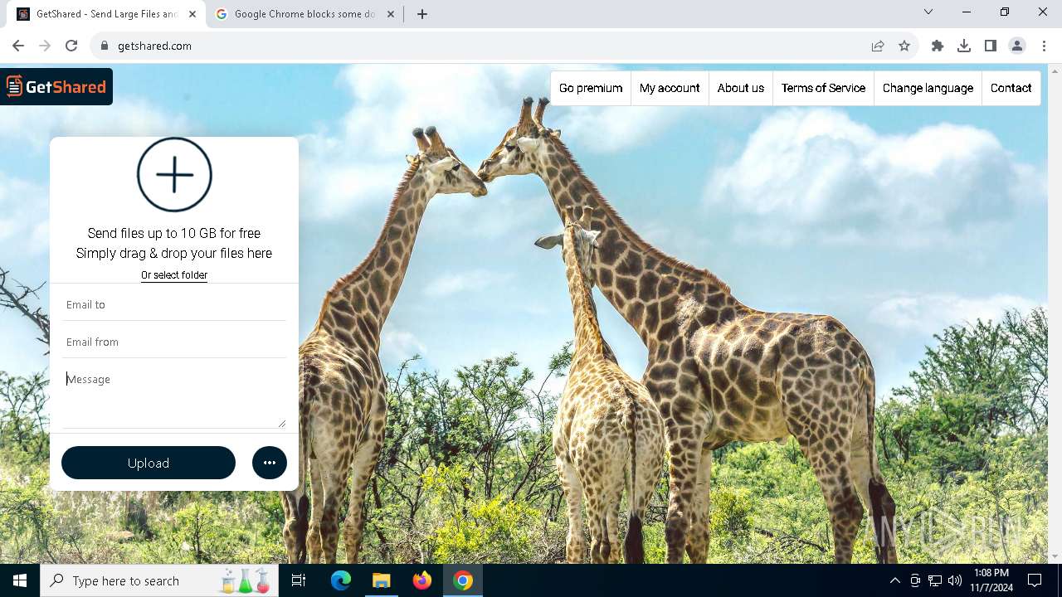This screenshot has height=597, width=1062.
Task: Click the address bar URL
Action: [x=154, y=46]
